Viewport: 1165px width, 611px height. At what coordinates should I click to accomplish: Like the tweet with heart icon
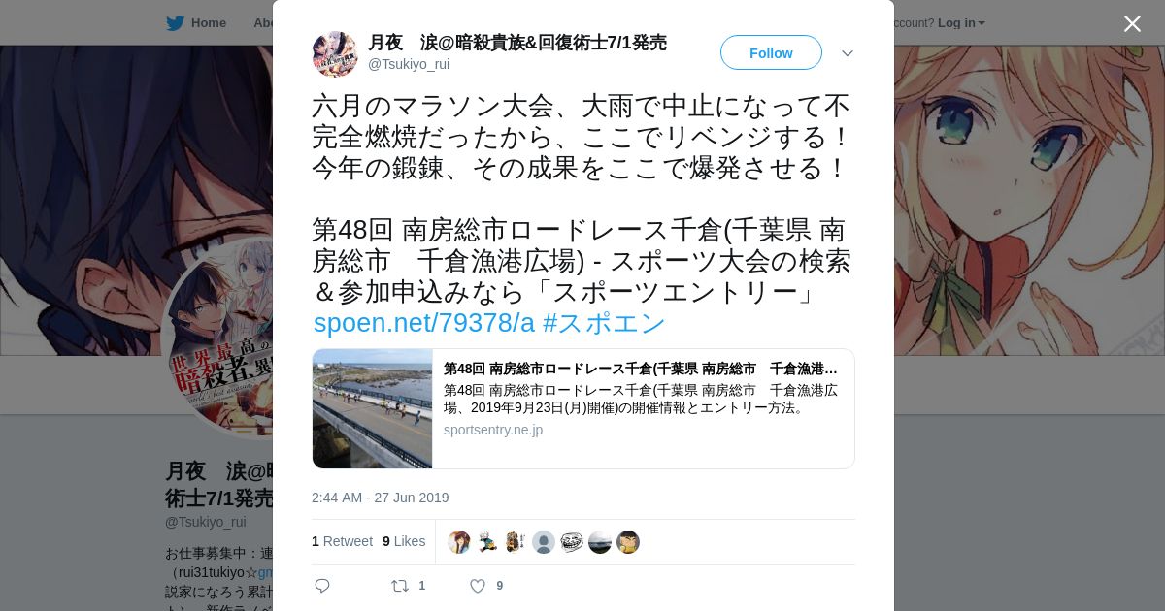[x=478, y=586]
